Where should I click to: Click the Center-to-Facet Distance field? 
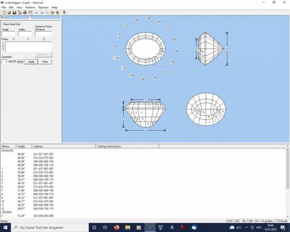(x=43, y=34)
